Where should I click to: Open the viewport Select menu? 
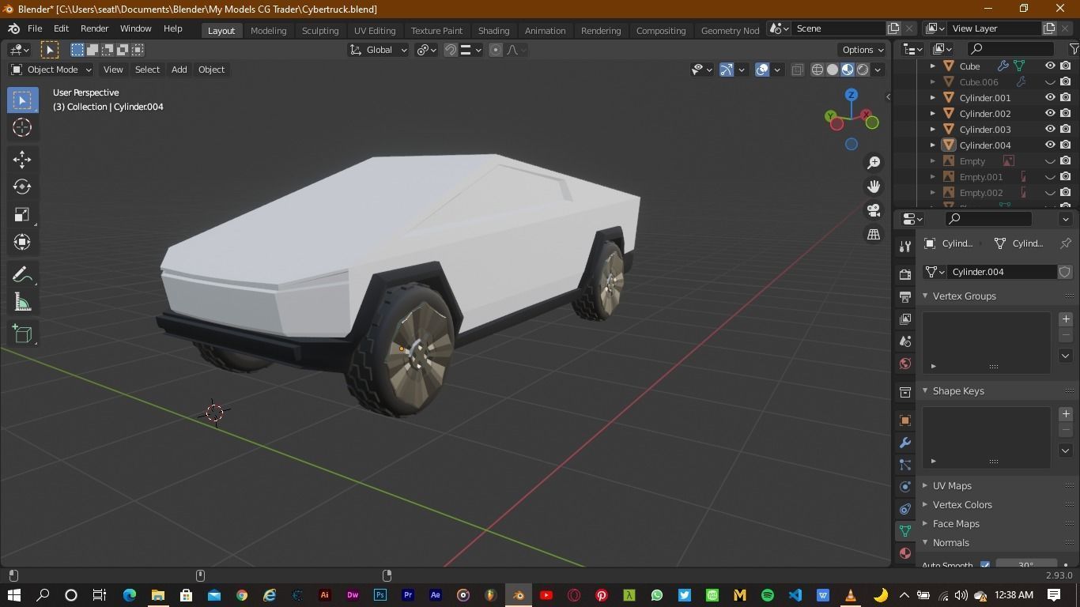click(x=147, y=70)
